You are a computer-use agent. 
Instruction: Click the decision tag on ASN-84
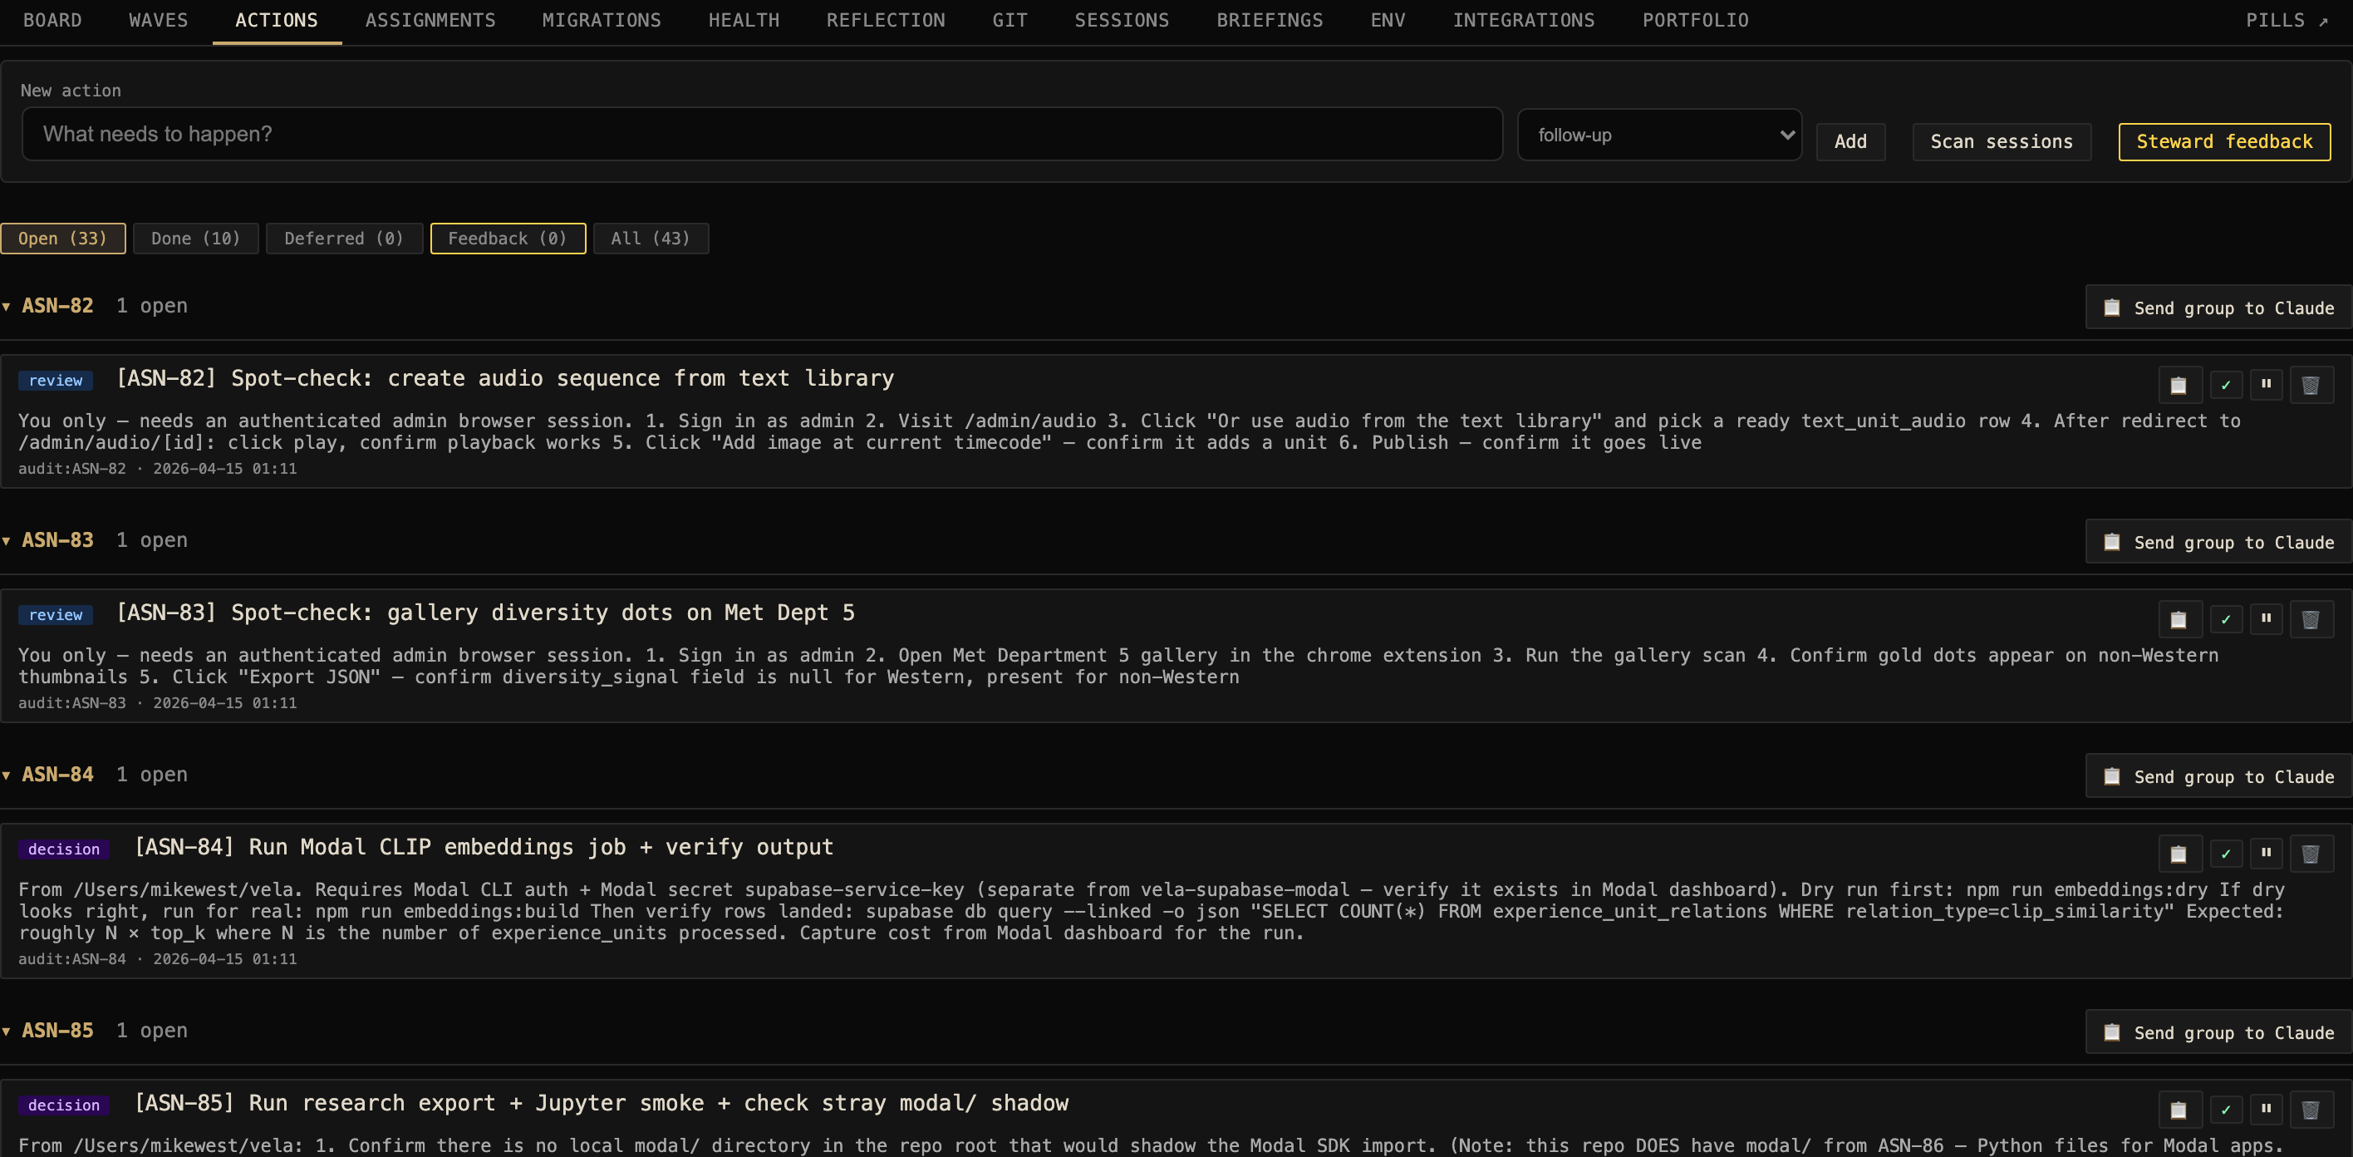coord(64,849)
